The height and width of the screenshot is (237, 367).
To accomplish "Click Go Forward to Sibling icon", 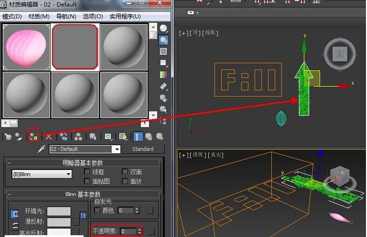I will 159,137.
